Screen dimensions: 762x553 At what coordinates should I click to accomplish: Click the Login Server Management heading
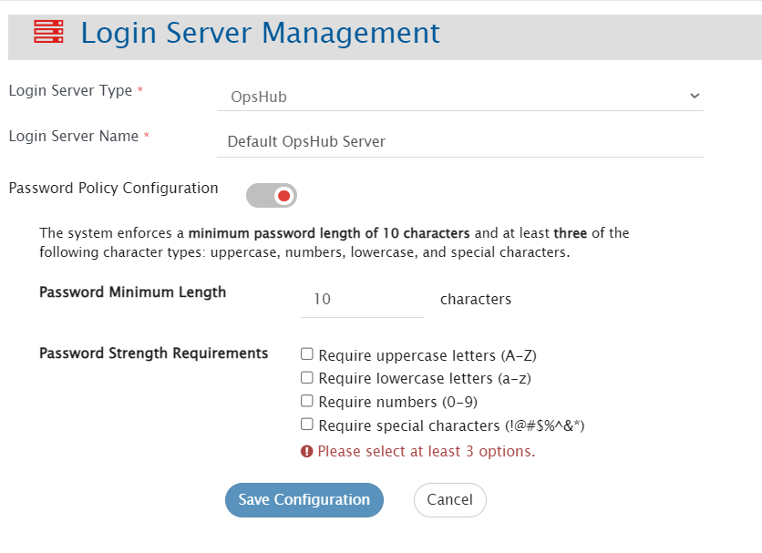pyautogui.click(x=260, y=34)
